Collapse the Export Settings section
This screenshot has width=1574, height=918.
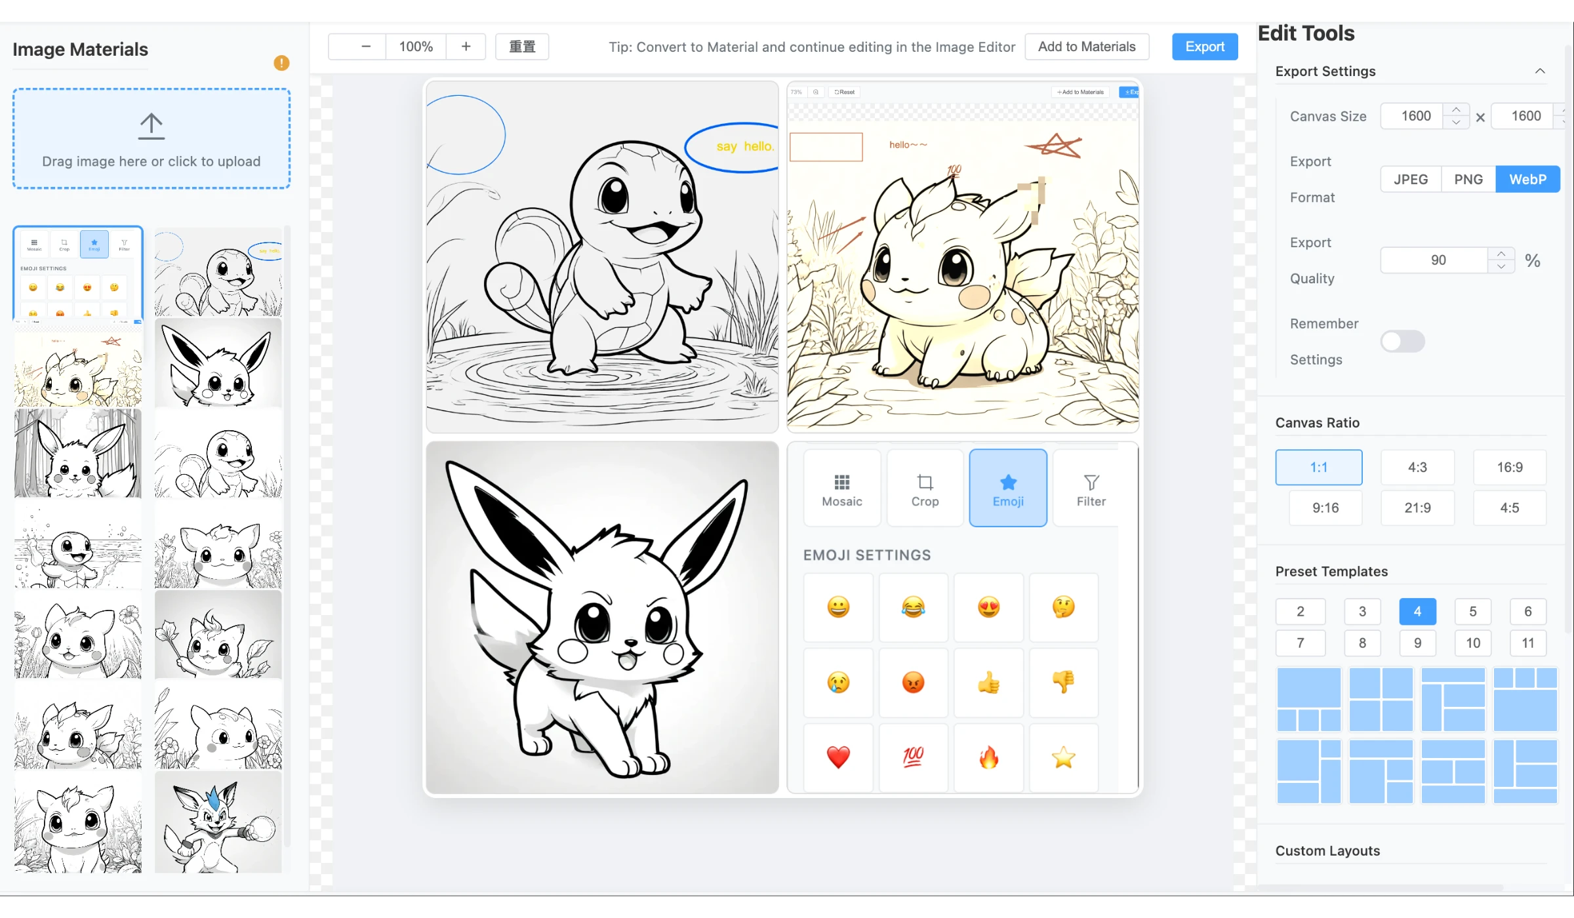coord(1540,71)
